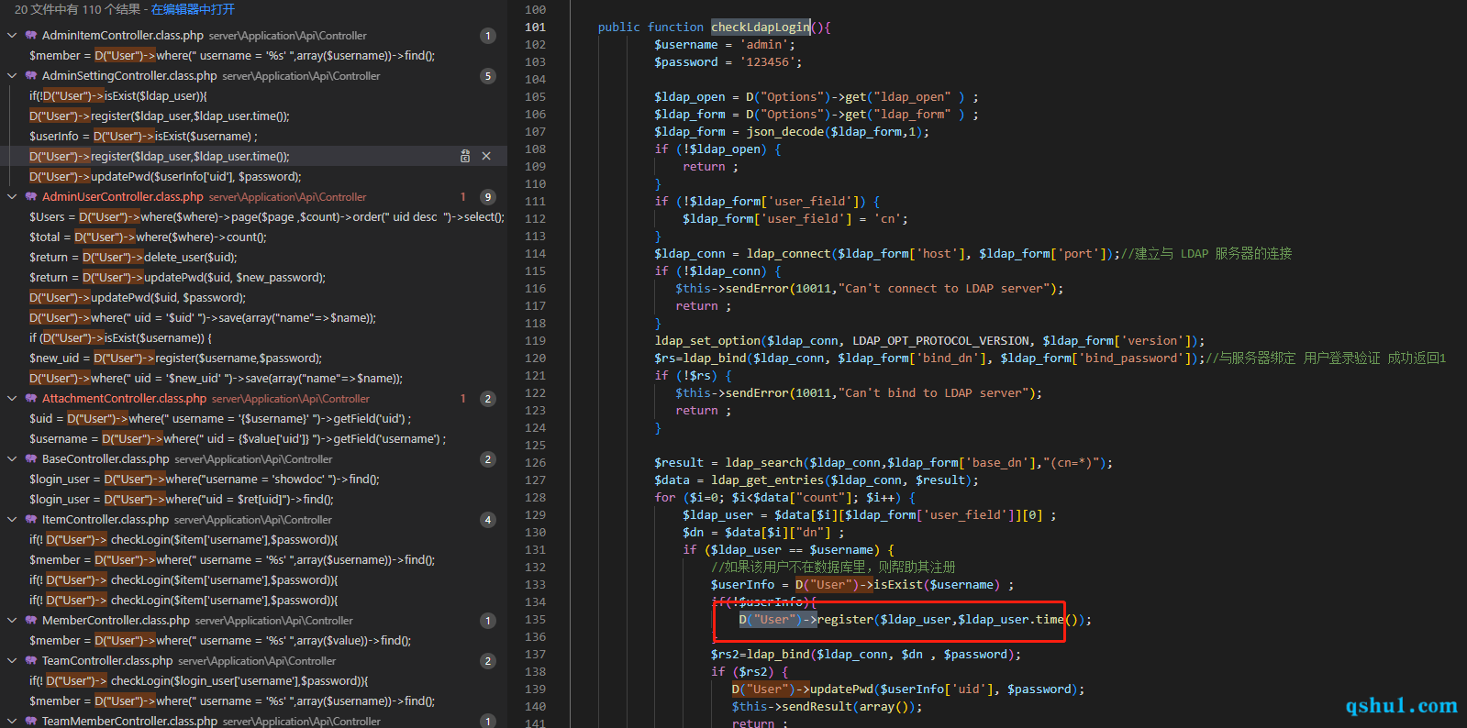Click the red error count beside AttachmentController
The height and width of the screenshot is (728, 1467).
coord(463,399)
